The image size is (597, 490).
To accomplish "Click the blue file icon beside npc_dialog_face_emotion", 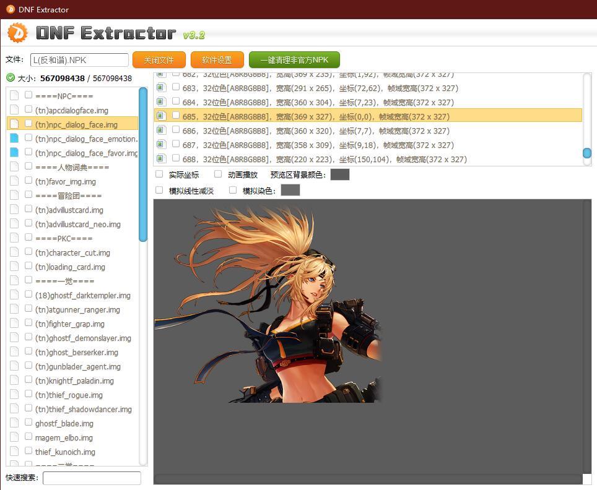I will (14, 139).
